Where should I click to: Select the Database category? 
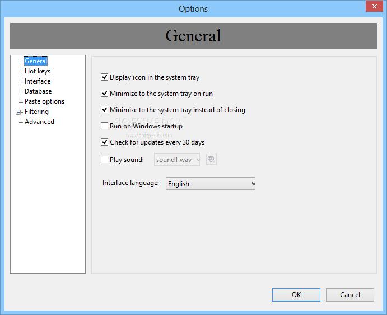38,91
